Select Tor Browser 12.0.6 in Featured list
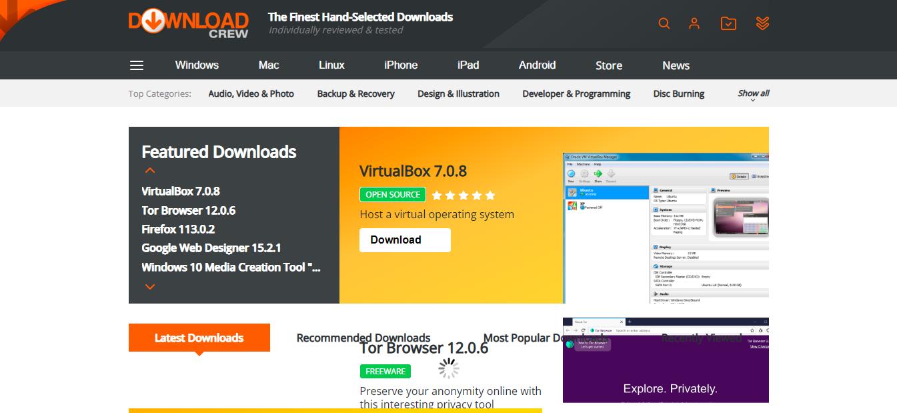This screenshot has height=413, width=897. click(188, 210)
